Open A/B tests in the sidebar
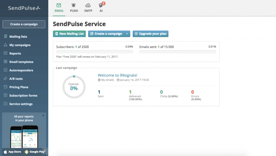This screenshot has height=156, width=276. [x=16, y=79]
